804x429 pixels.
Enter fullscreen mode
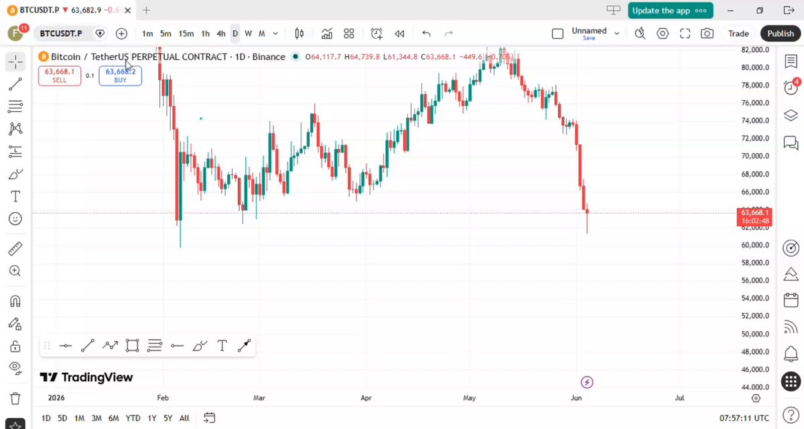click(x=685, y=33)
